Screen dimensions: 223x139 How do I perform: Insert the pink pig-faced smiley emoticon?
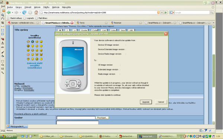[28, 54]
